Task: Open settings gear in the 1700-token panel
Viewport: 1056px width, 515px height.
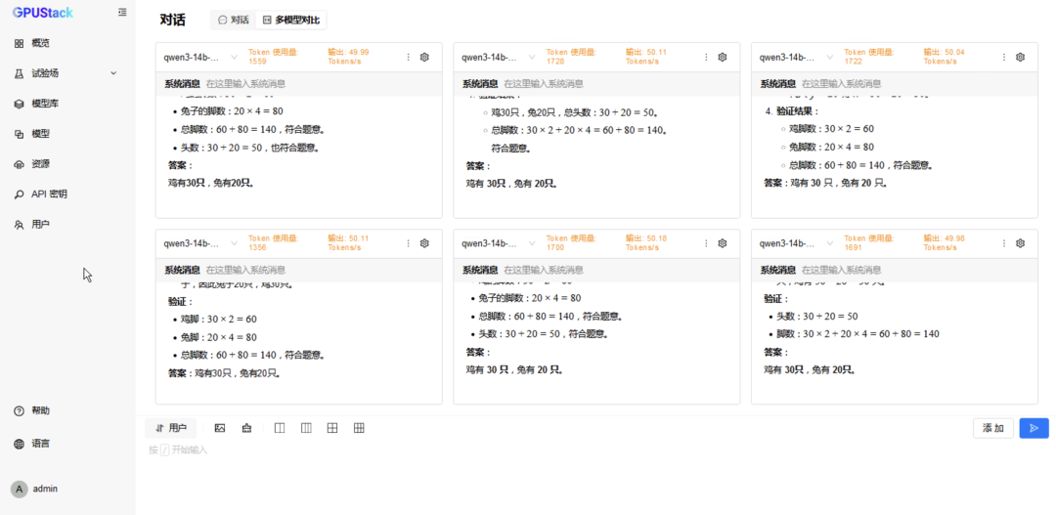Action: (723, 243)
